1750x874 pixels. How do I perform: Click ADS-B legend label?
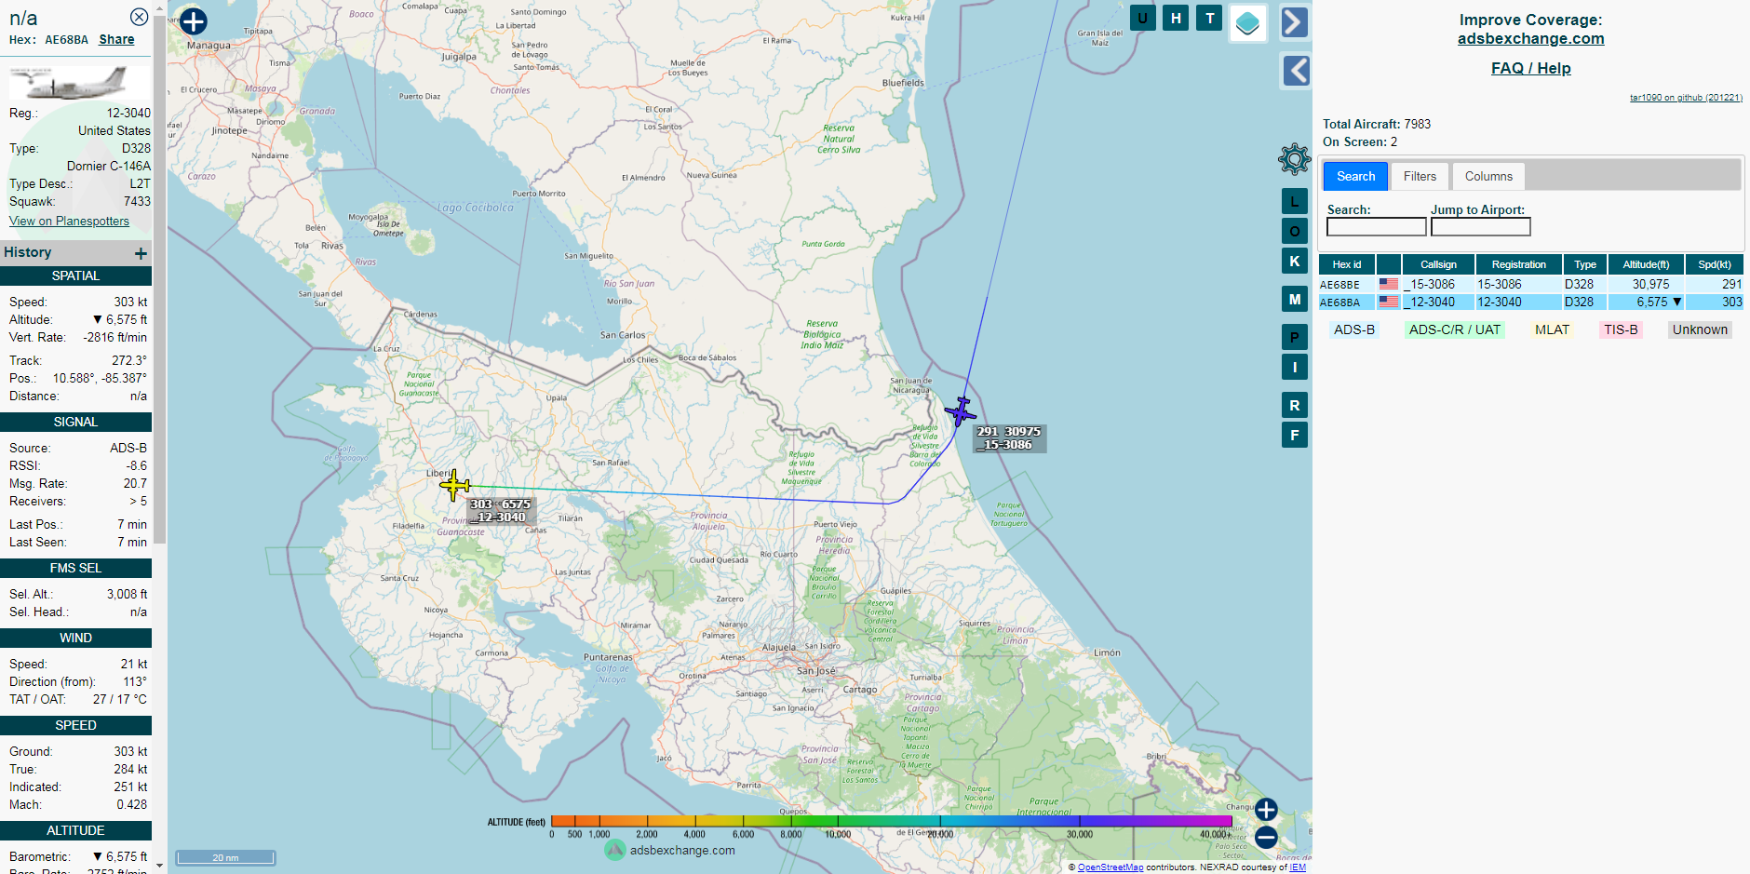[x=1353, y=329]
